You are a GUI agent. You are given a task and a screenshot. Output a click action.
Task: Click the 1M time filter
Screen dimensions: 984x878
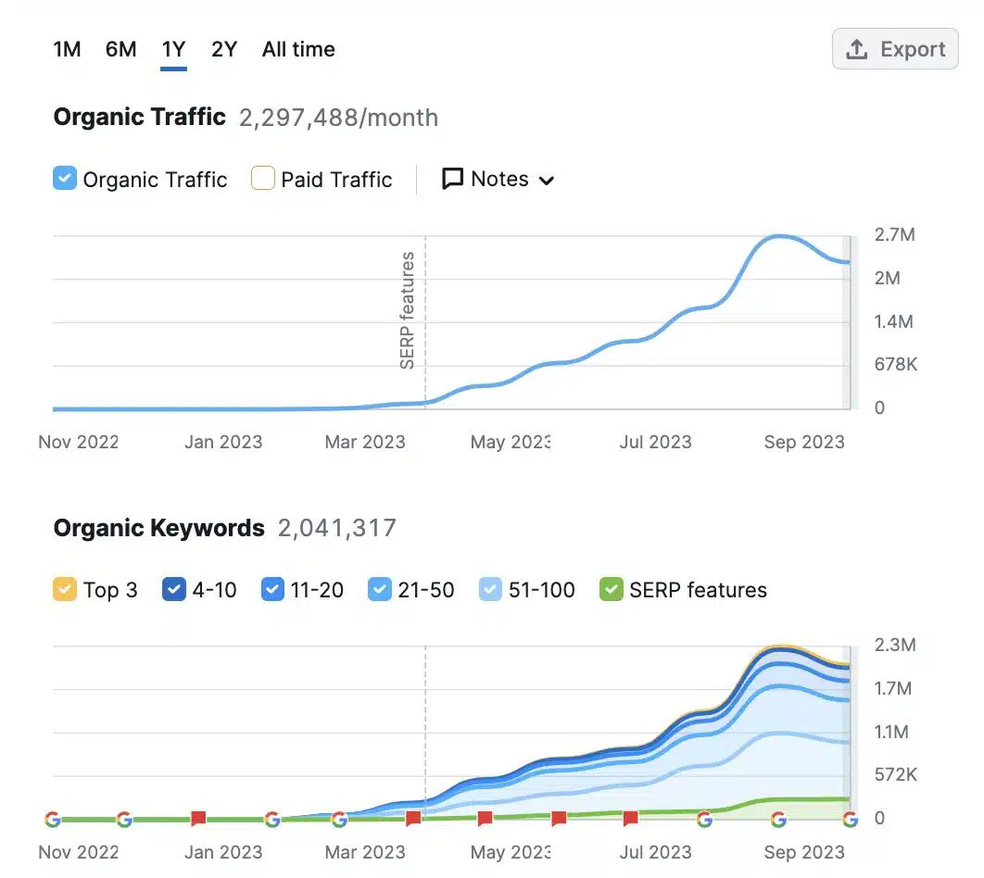(x=67, y=49)
